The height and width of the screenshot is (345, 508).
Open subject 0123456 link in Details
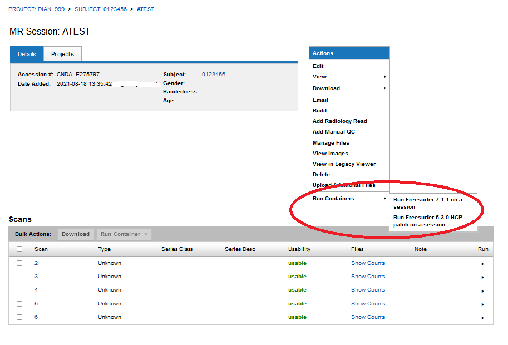[214, 75]
